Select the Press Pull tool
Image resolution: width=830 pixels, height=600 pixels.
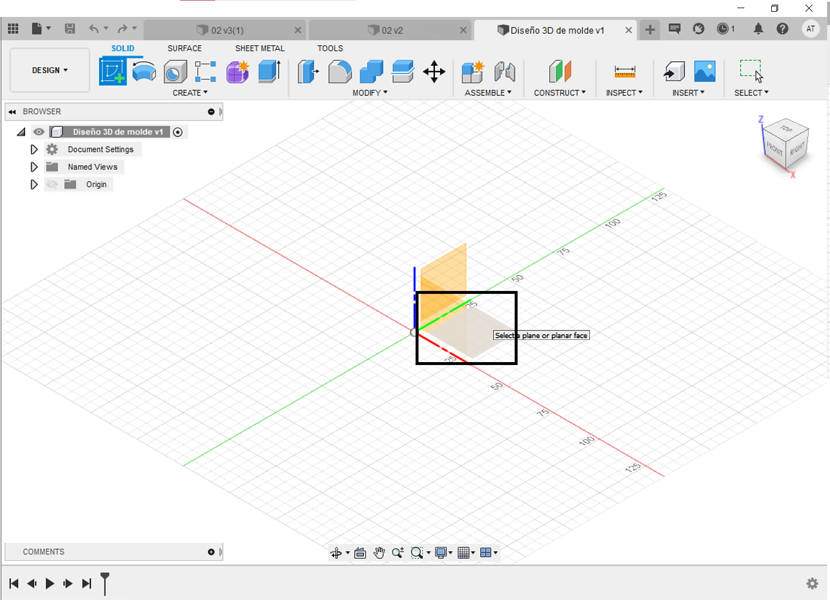point(308,72)
